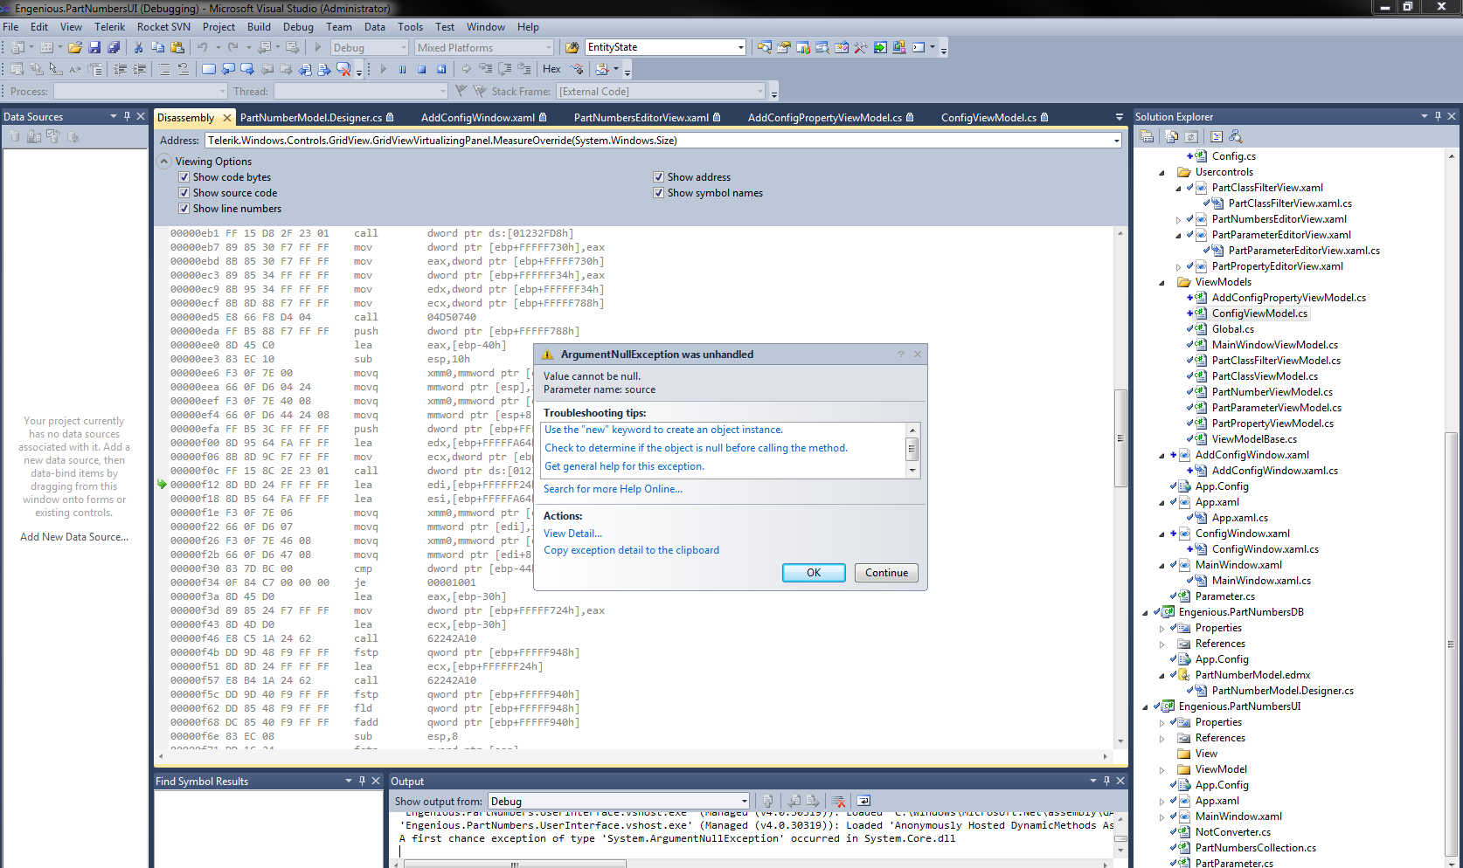Click the Copy toolbar icon
Viewport: 1463px width, 868px height.
157,47
